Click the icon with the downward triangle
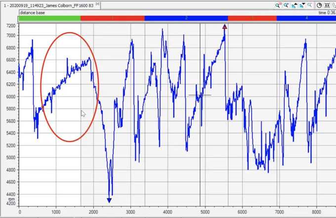336x218 pixels. click(x=302, y=5)
